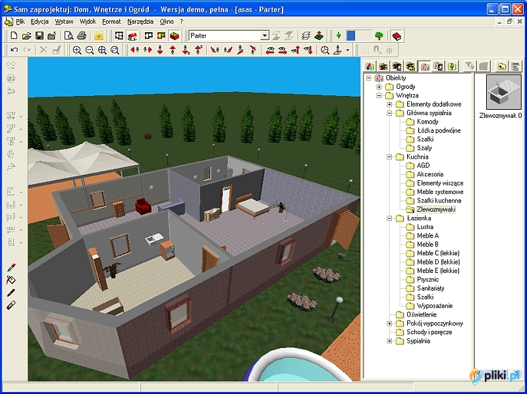Collapse the Łazienka folder
This screenshot has height=394, width=527.
click(389, 218)
